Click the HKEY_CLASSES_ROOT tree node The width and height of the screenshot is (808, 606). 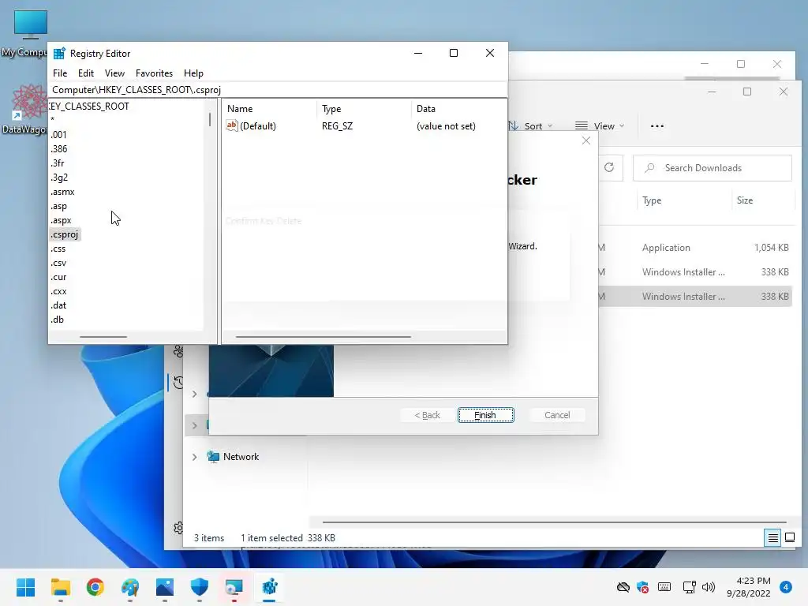pyautogui.click(x=89, y=107)
